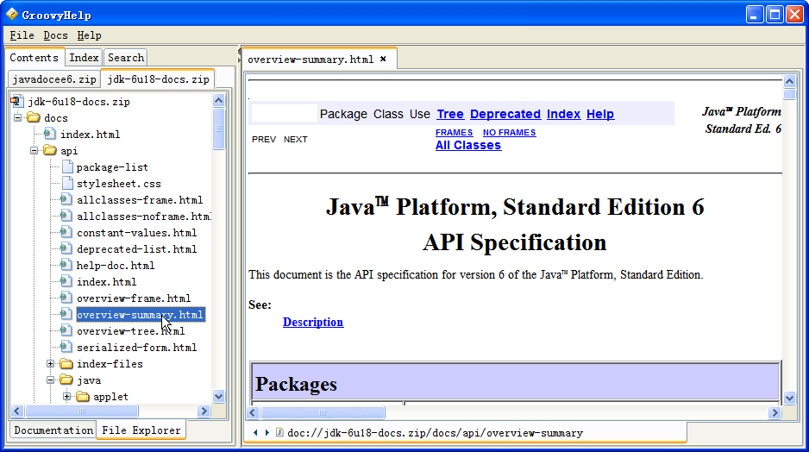Click the tree panel horizontal scrollbar thumb
This screenshot has height=452, width=809.
[82, 411]
